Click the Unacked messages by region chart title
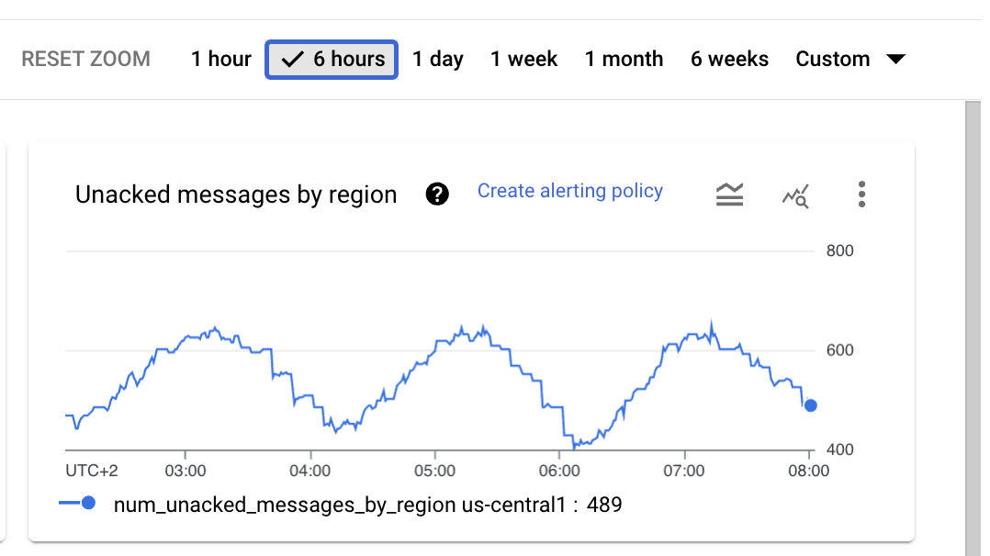The width and height of the screenshot is (990, 556). pyautogui.click(x=236, y=195)
